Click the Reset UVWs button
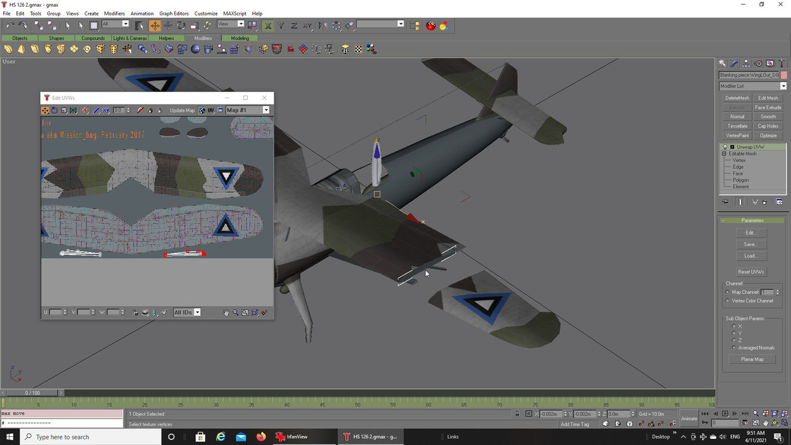Screen dimensions: 791x445 (751, 272)
